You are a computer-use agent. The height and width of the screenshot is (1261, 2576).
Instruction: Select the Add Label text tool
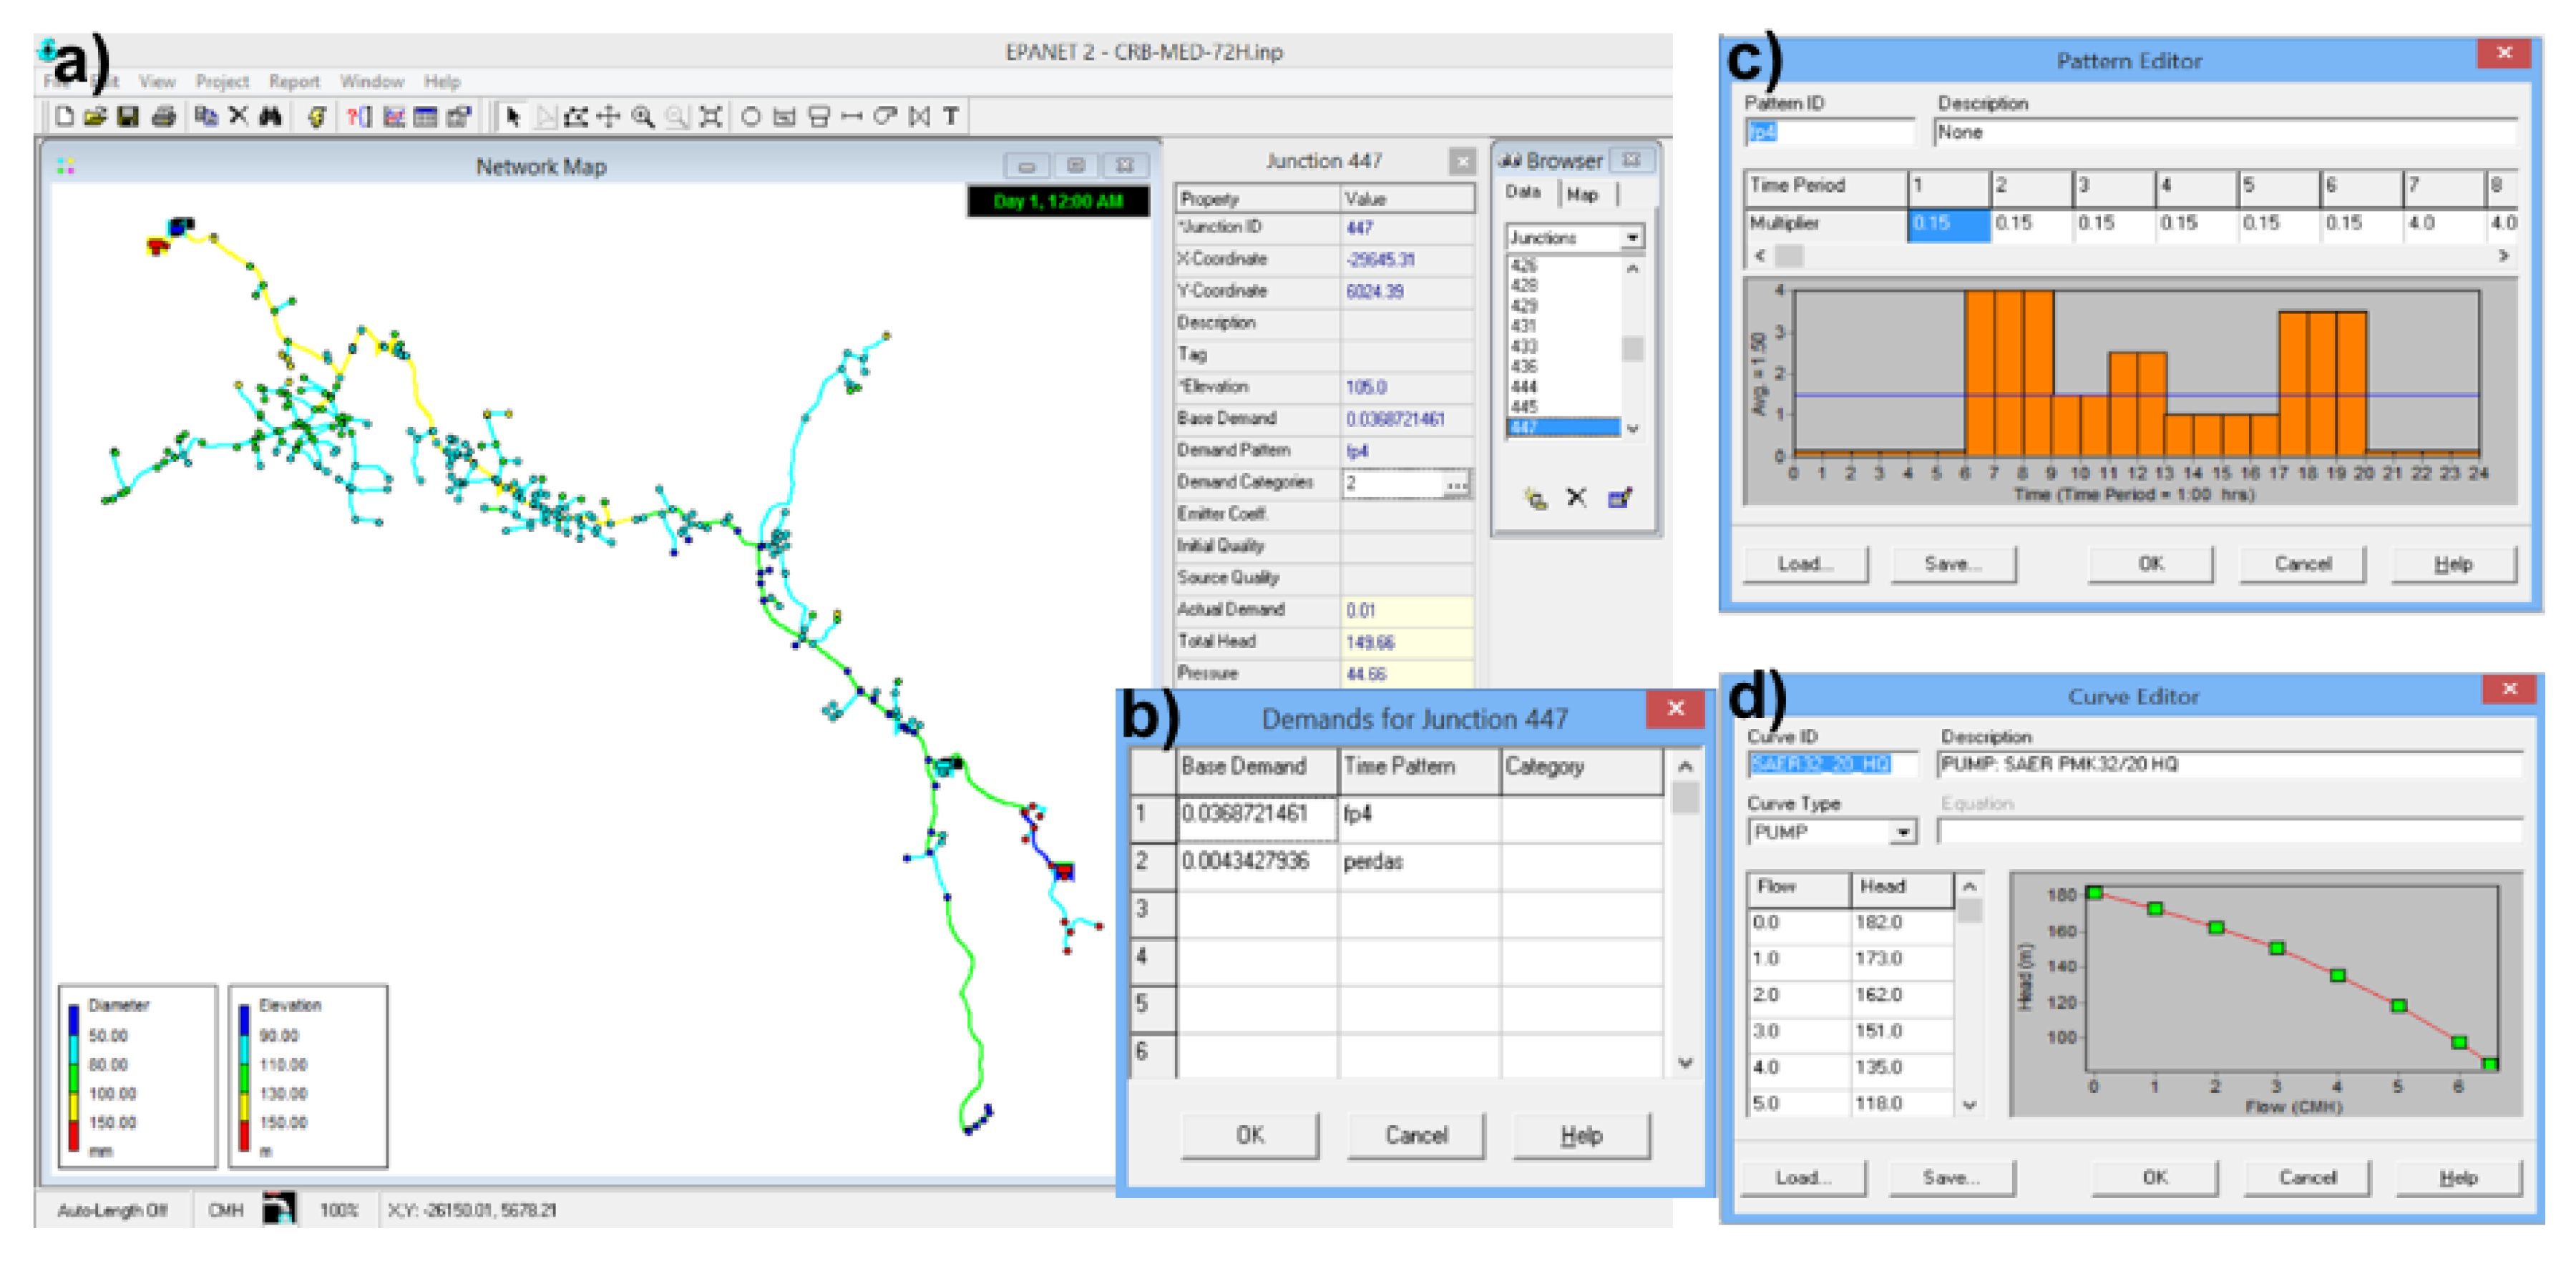coord(951,117)
